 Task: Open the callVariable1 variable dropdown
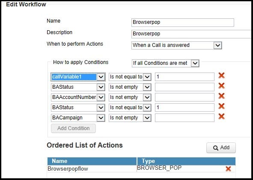[101, 77]
